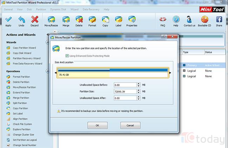Viewport: 228px width, 148px height.
Task: Open the Contact us icon
Action: 189,21
